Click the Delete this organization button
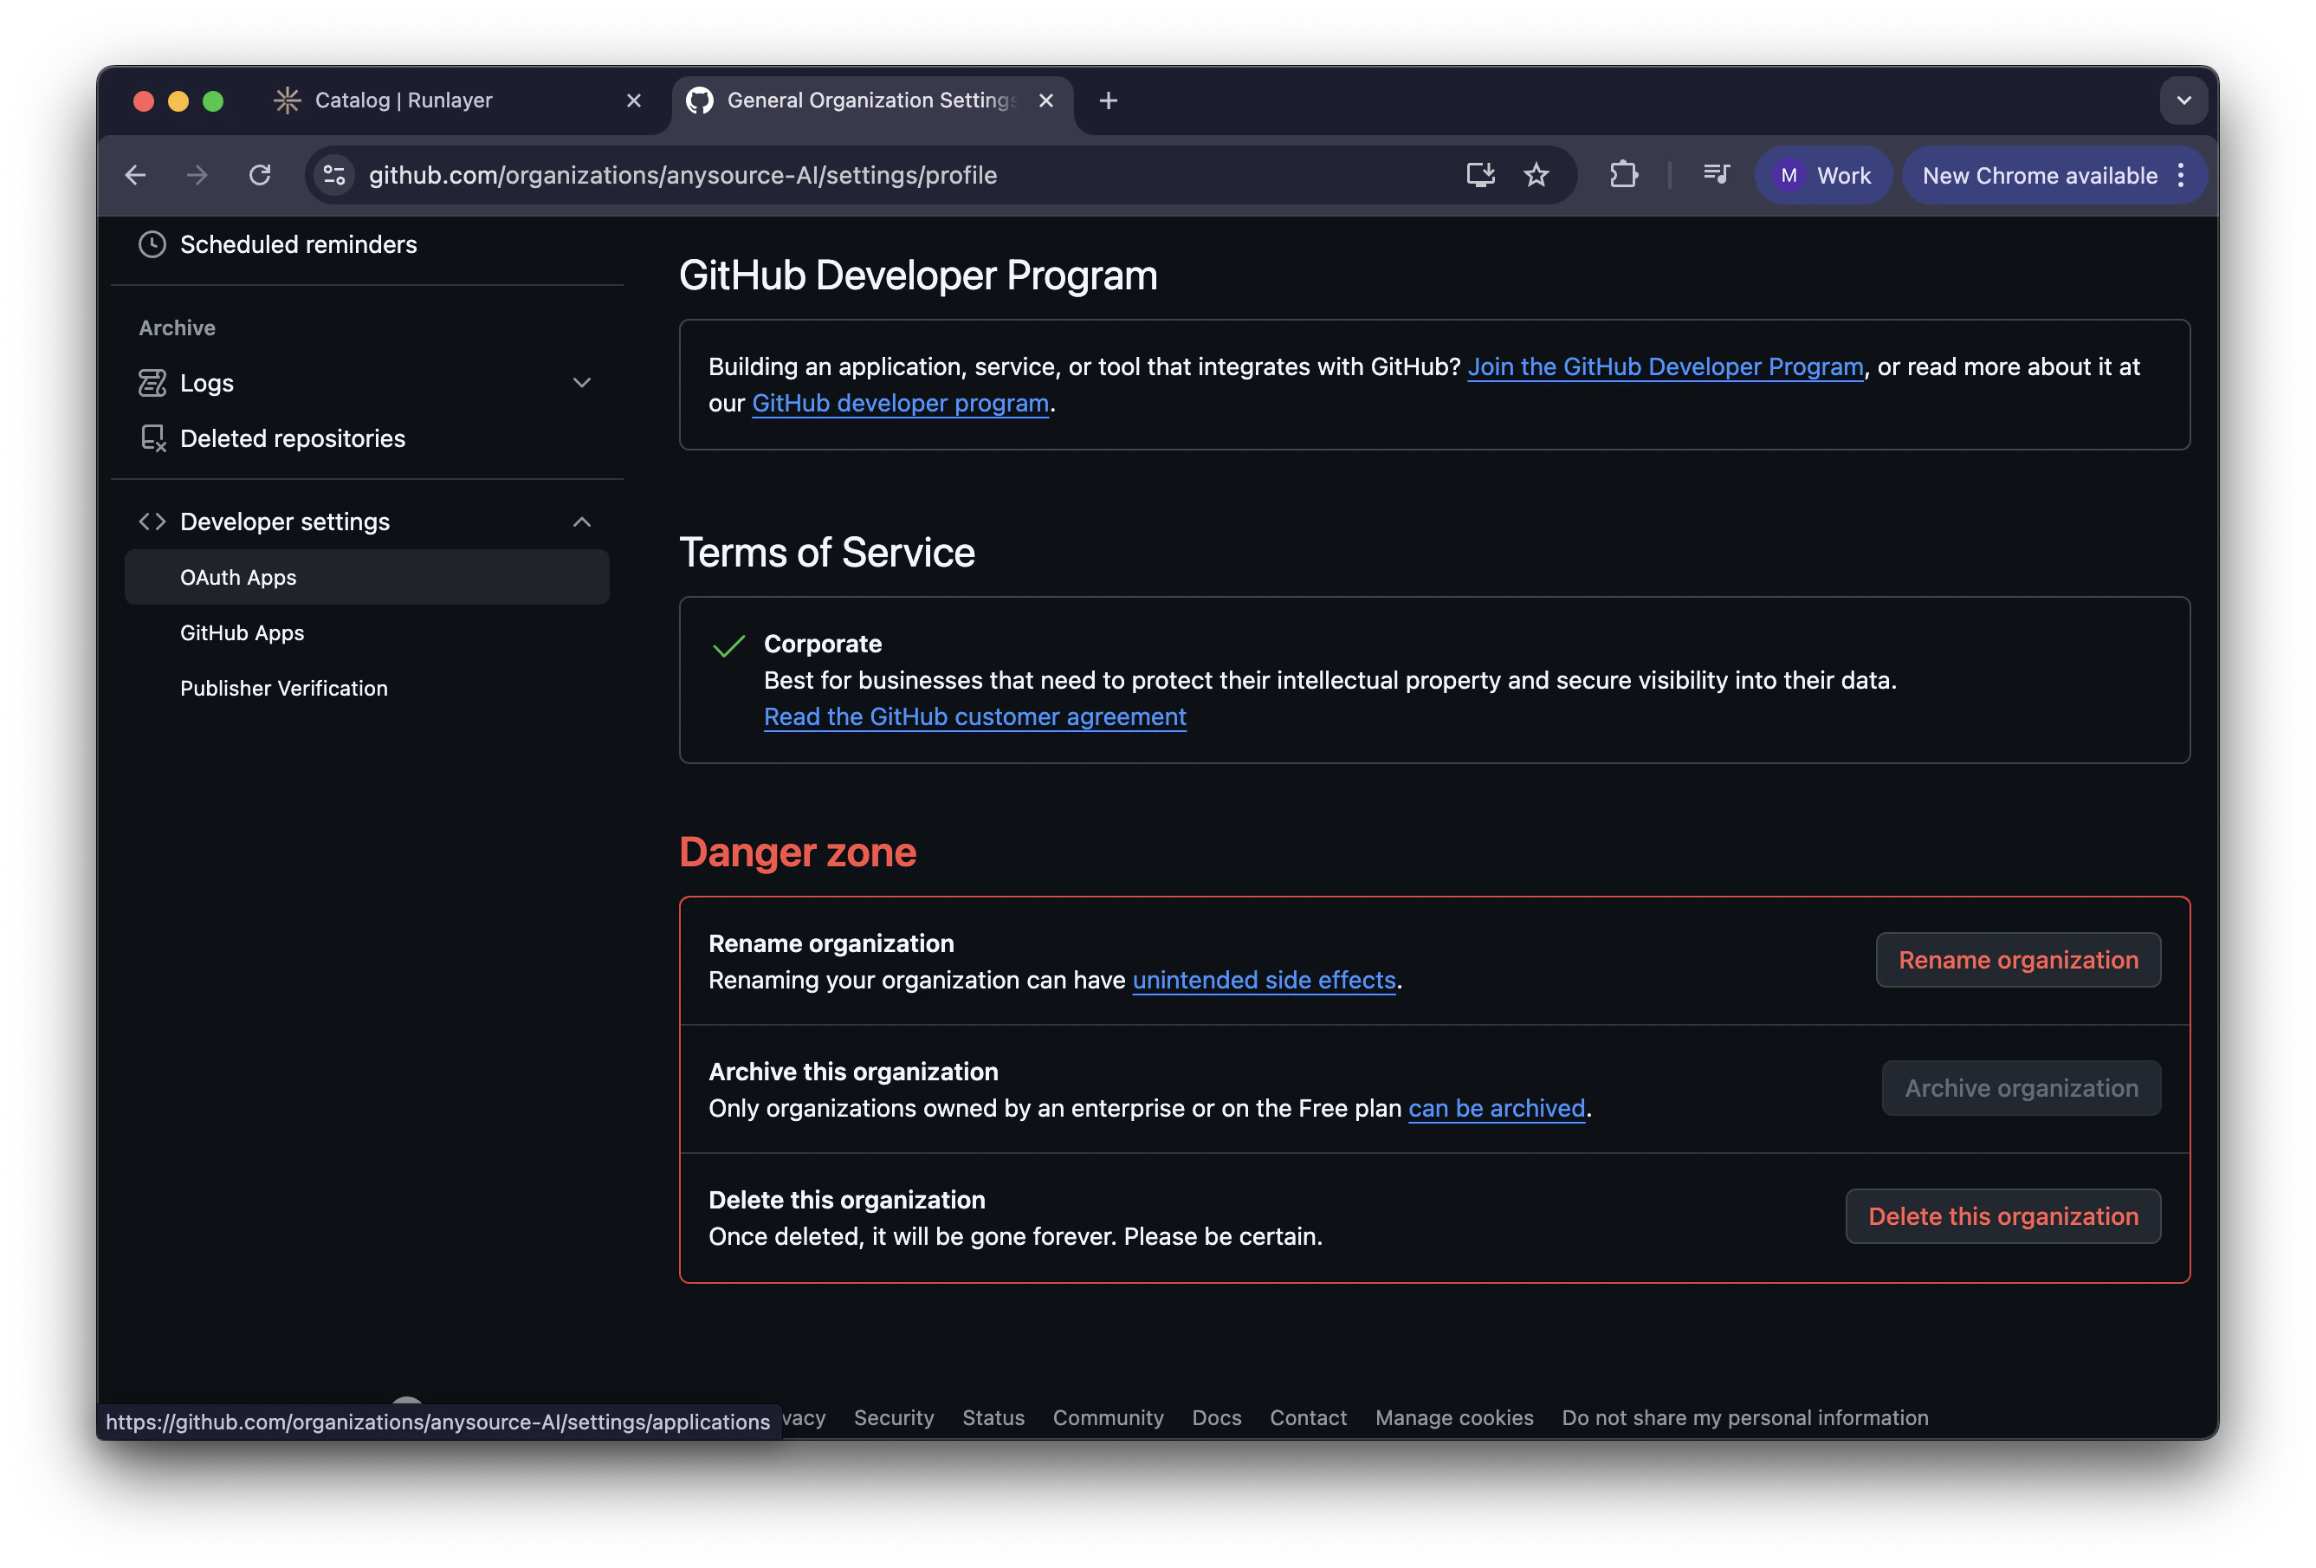 2003,1216
